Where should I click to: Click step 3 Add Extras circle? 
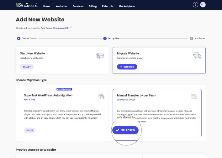point(191,38)
